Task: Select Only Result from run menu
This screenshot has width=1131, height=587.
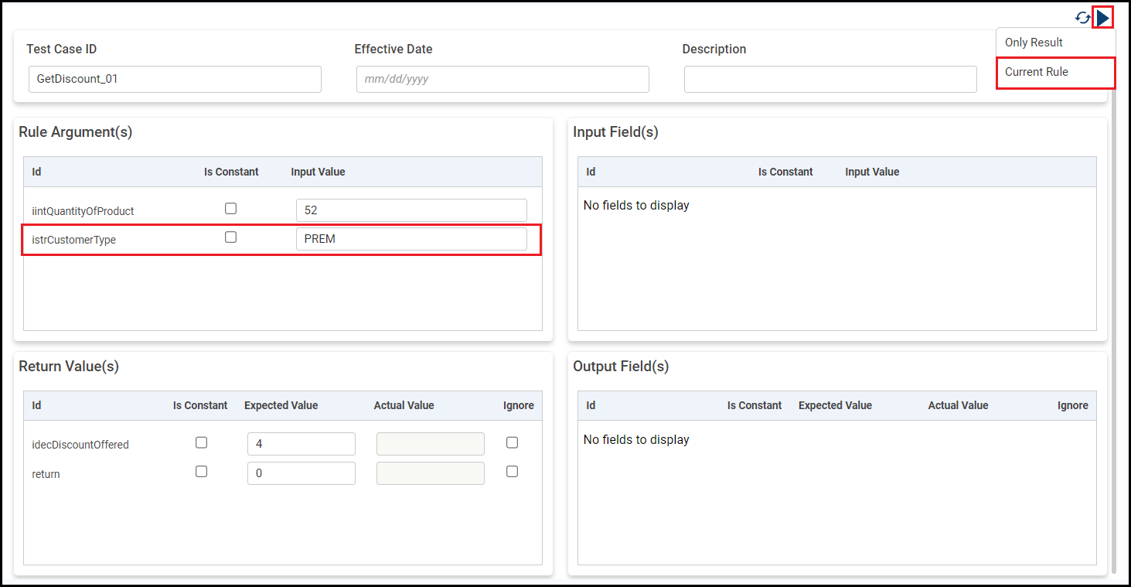Action: (x=1034, y=43)
